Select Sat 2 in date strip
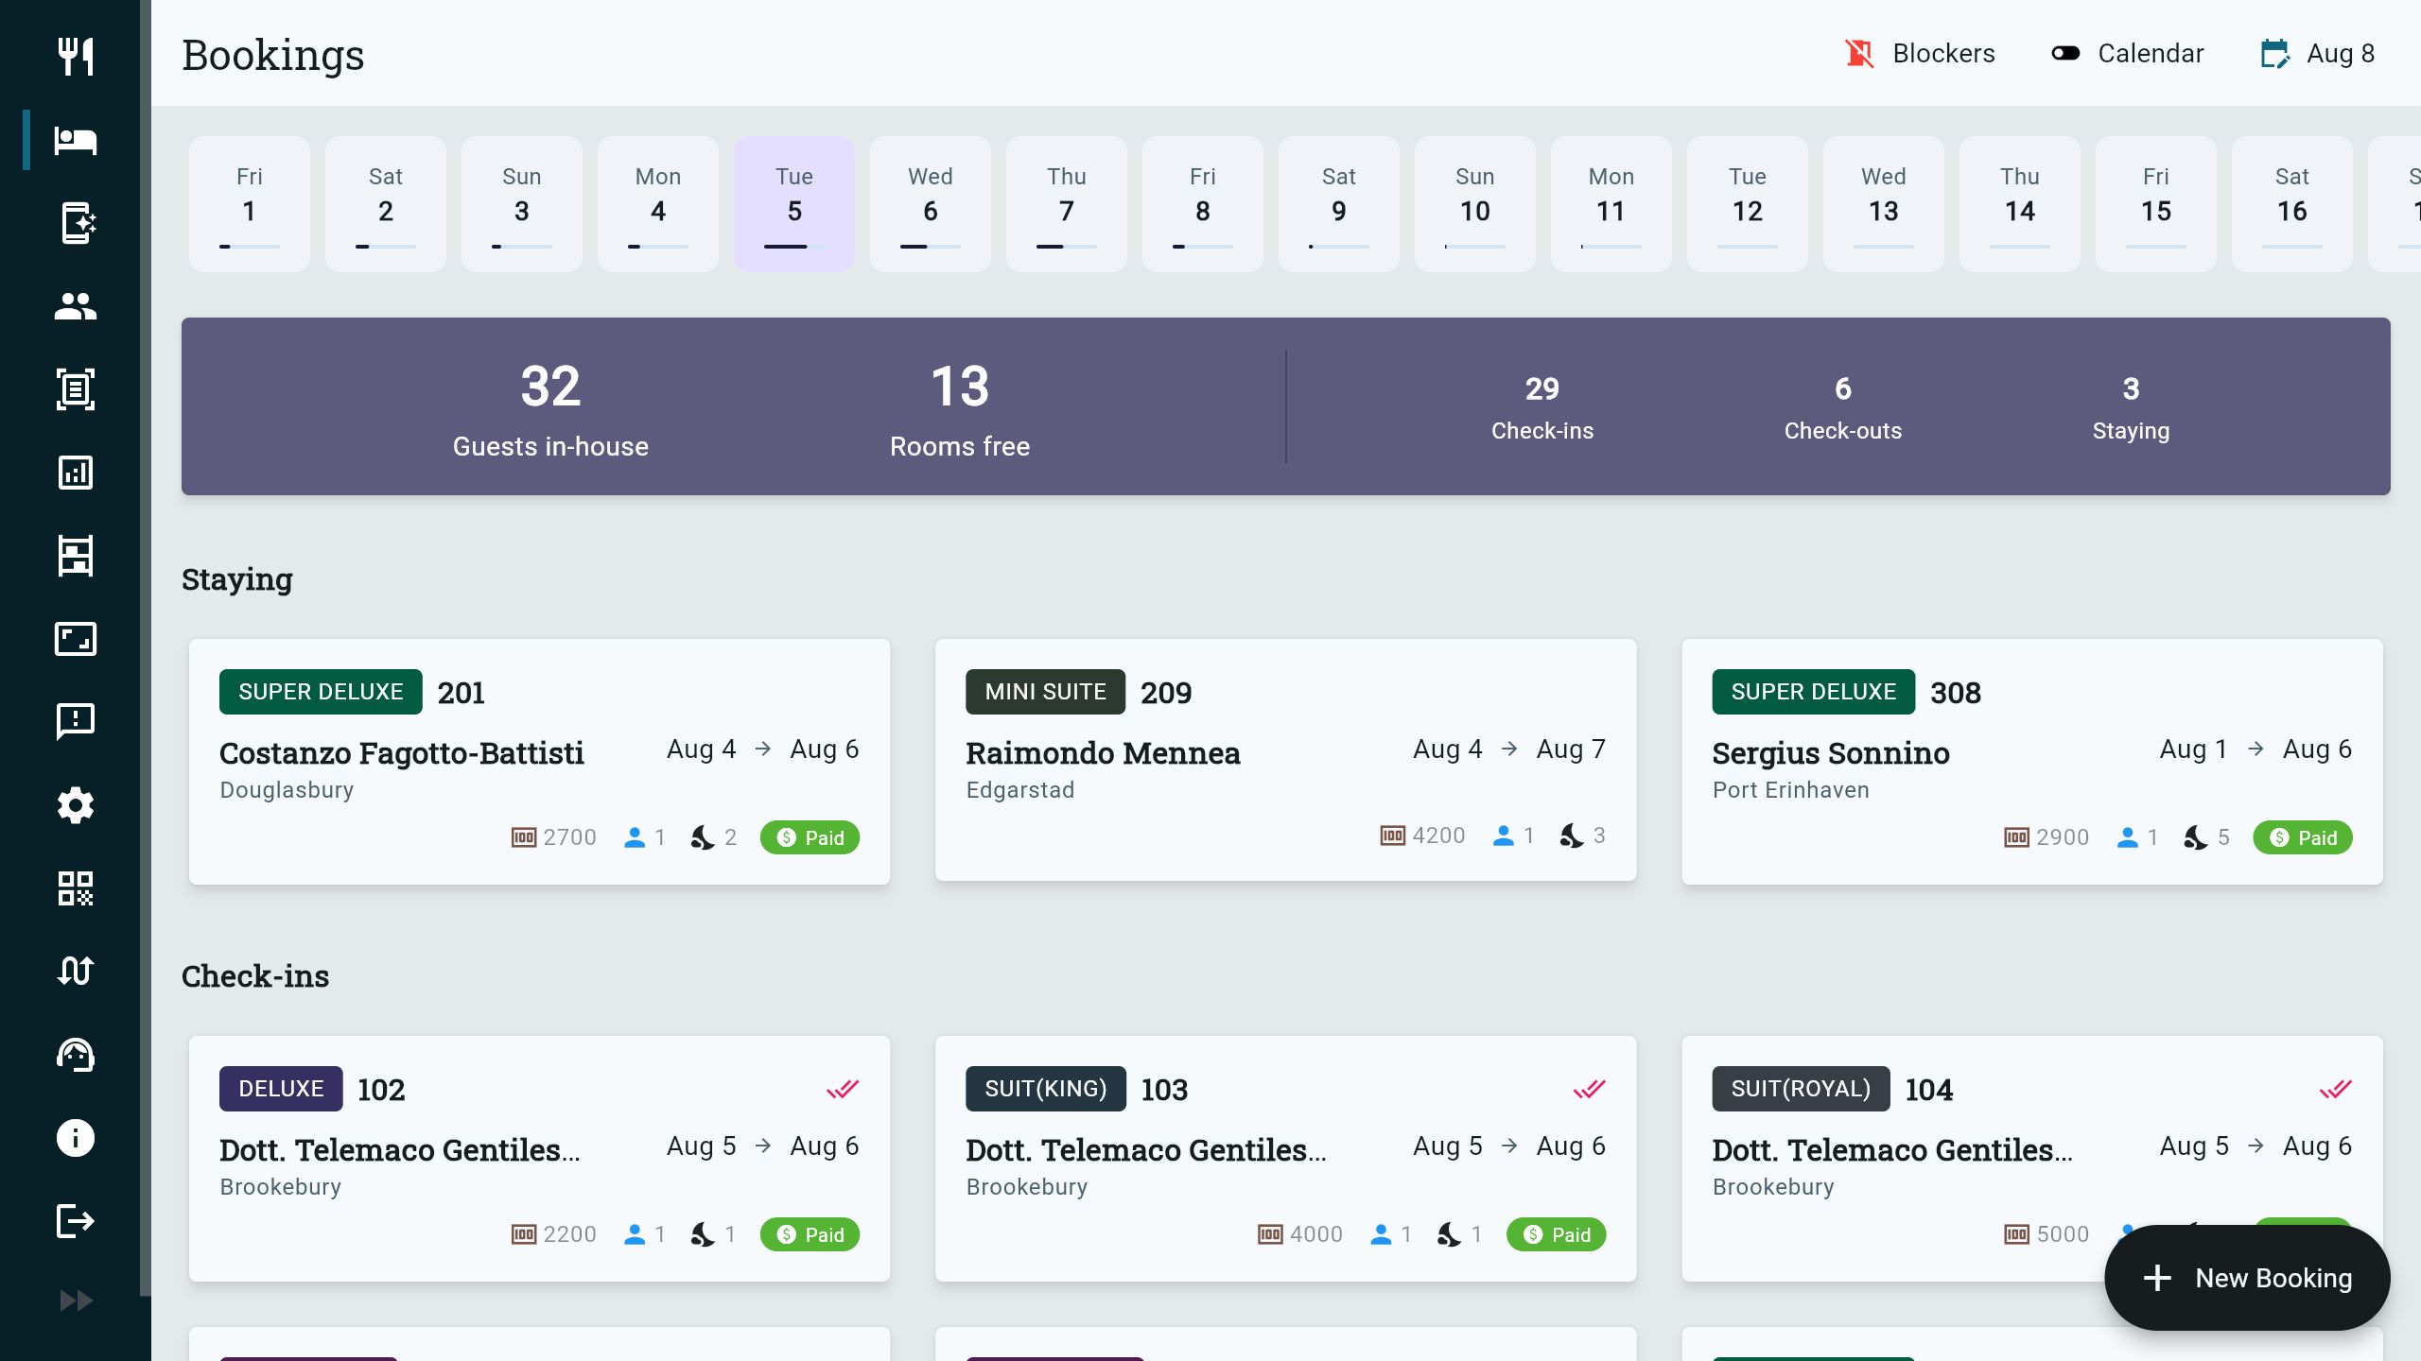2421x1361 pixels. pos(386,204)
